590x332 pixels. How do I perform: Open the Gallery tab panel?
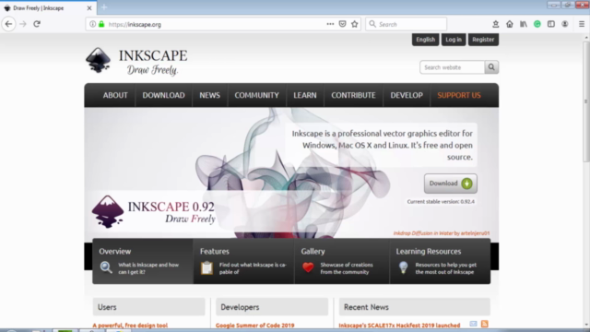(x=342, y=261)
